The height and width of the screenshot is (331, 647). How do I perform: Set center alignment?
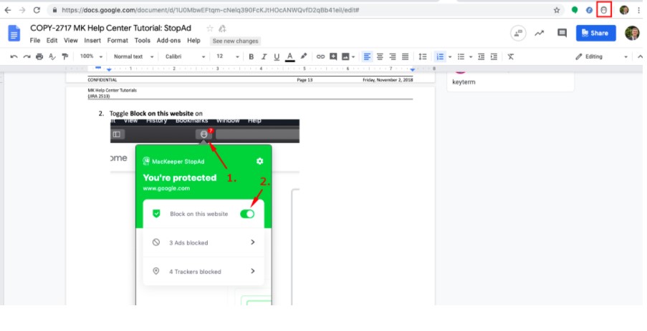coord(380,56)
